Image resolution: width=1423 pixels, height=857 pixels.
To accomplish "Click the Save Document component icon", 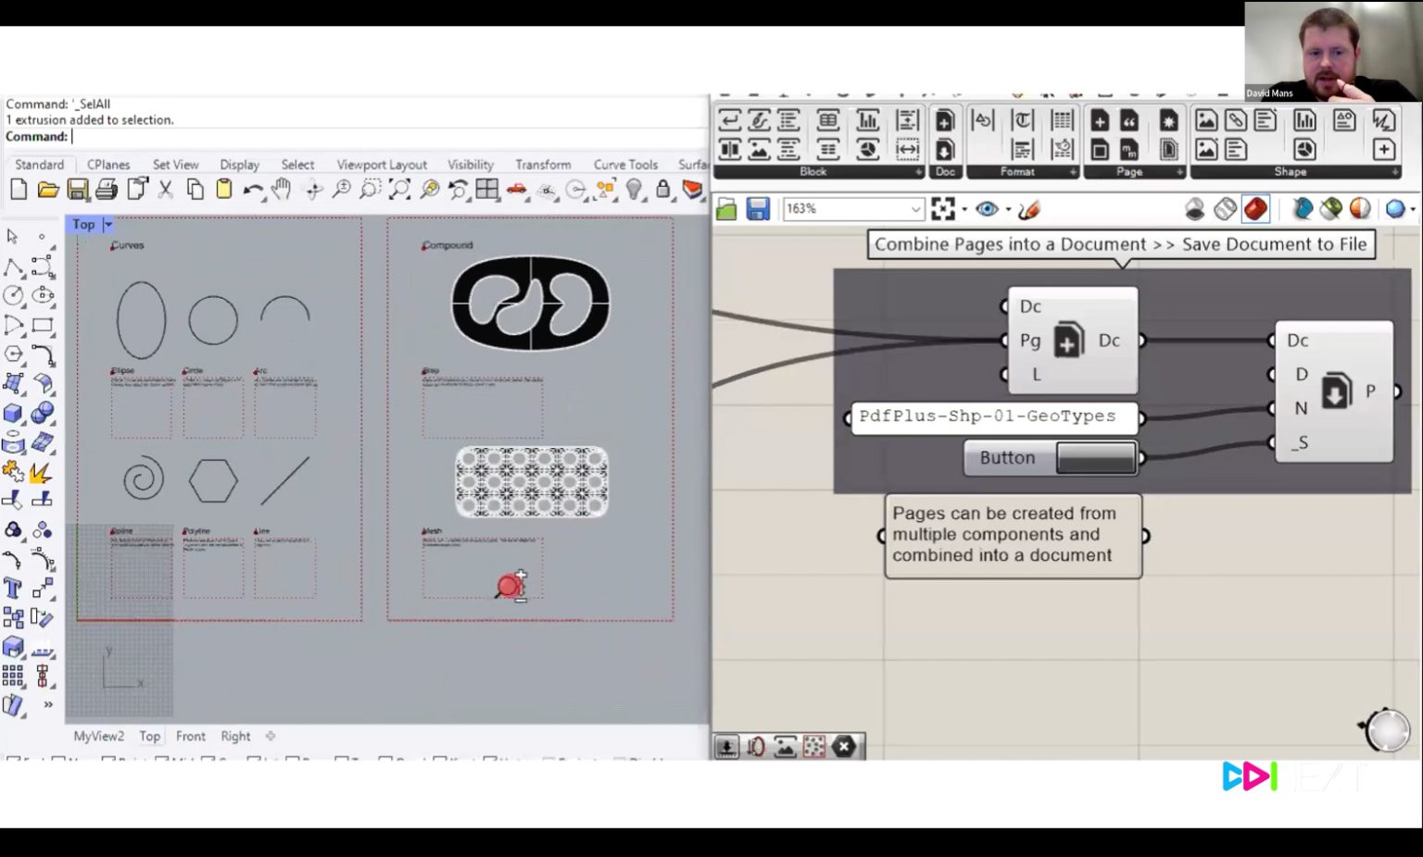I will click(1335, 391).
